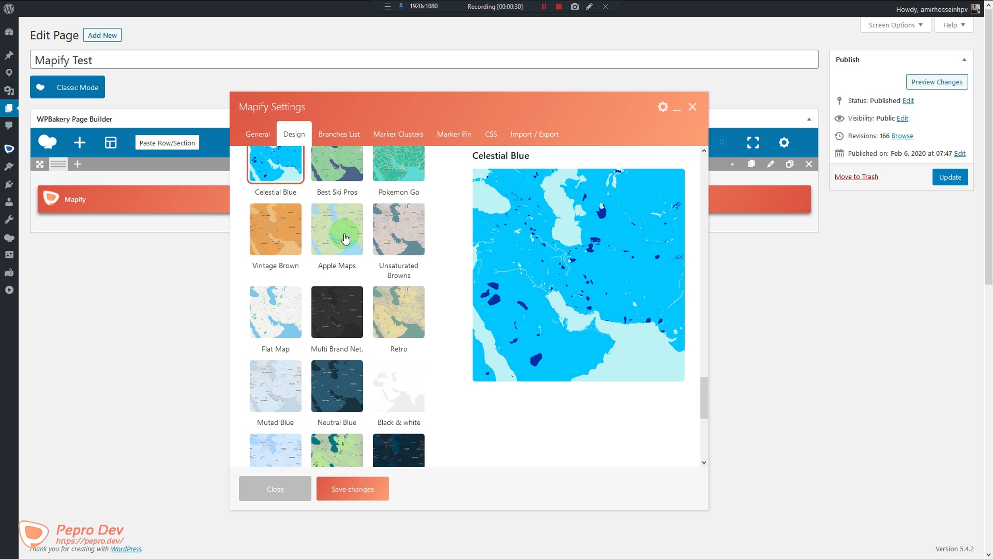Viewport: 993px width, 559px height.
Task: Open the Screen Options dropdown
Action: coord(896,25)
